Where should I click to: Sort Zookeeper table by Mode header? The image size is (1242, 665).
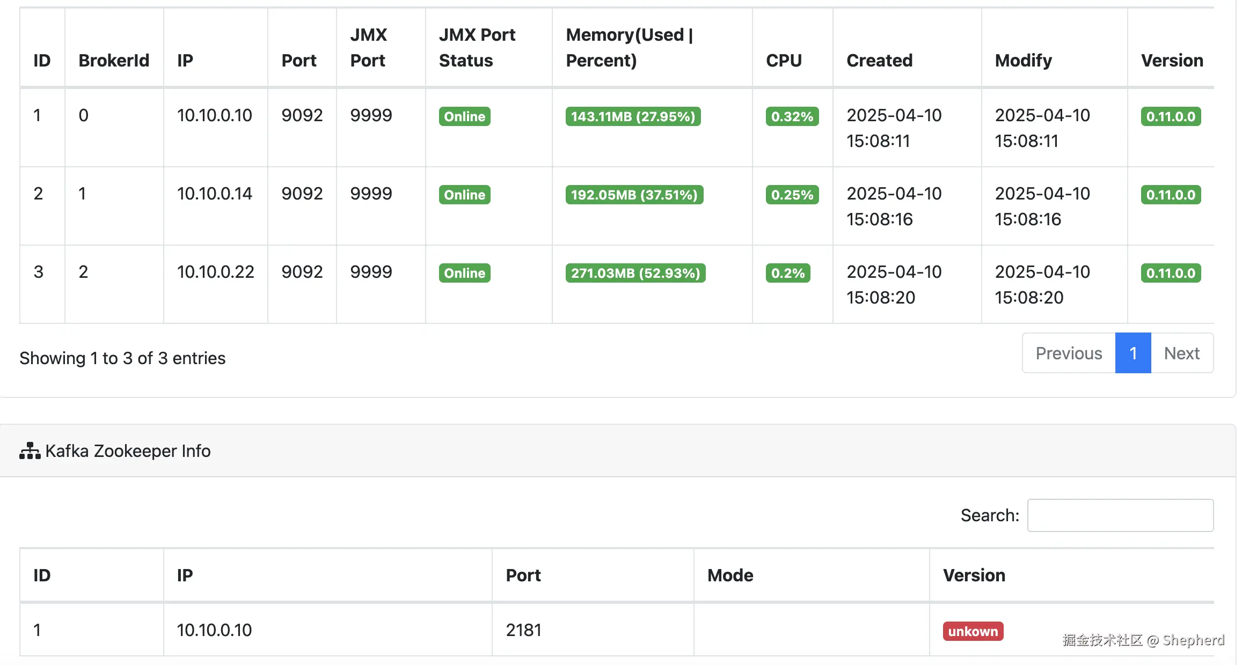coord(730,575)
